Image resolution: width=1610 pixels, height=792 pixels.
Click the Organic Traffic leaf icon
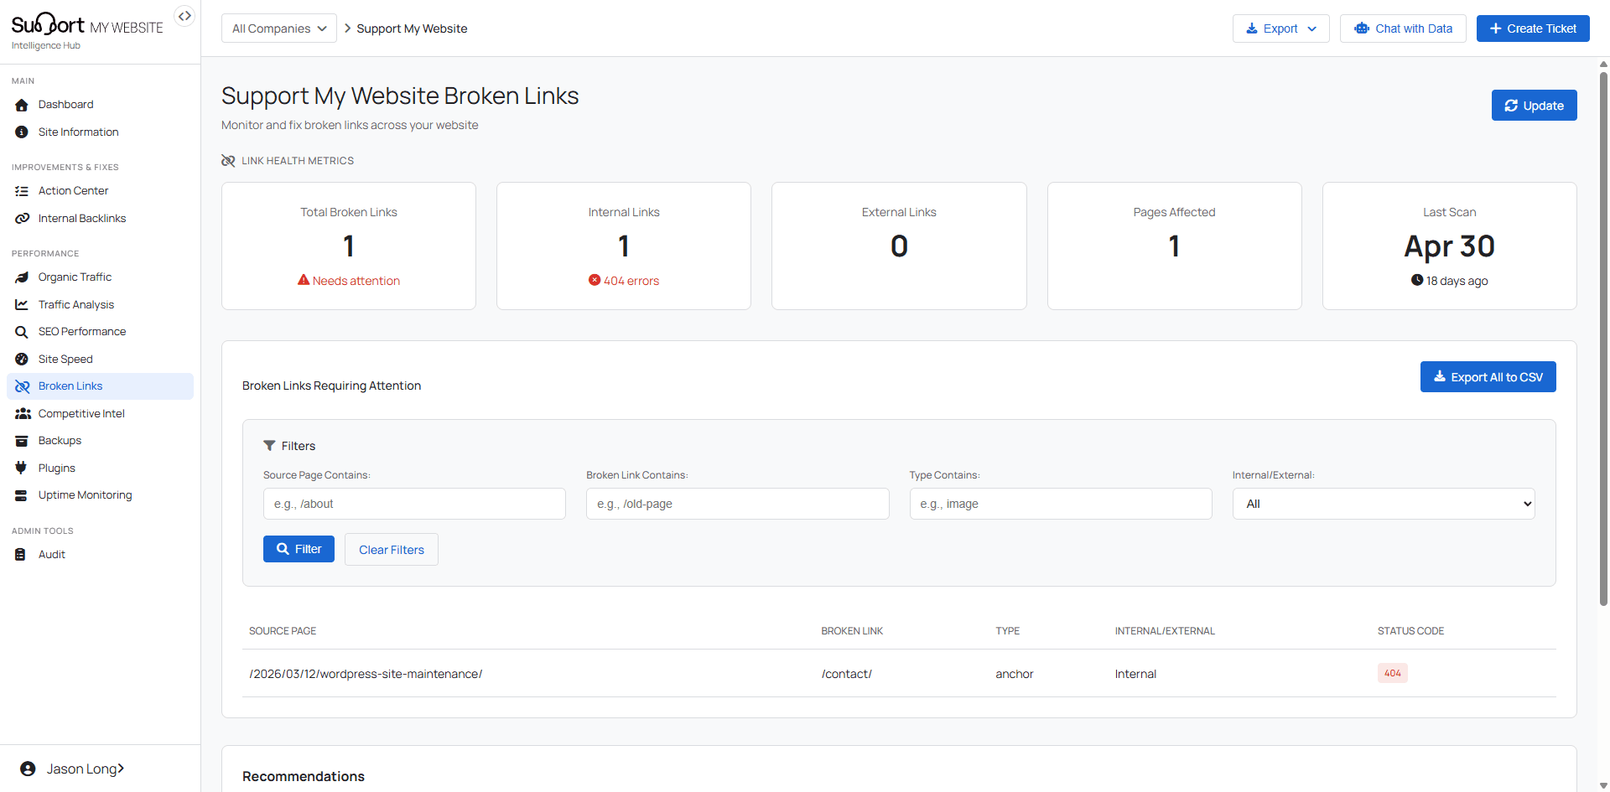pyautogui.click(x=22, y=277)
